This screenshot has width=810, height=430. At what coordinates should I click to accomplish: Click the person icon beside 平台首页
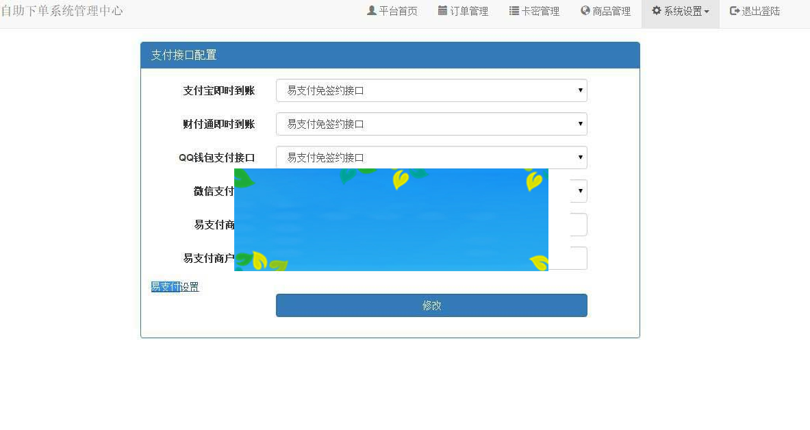click(x=372, y=10)
